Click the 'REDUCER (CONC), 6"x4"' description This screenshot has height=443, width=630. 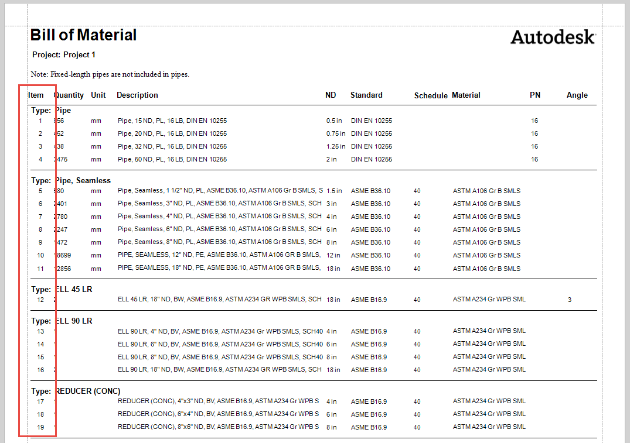pos(218,414)
